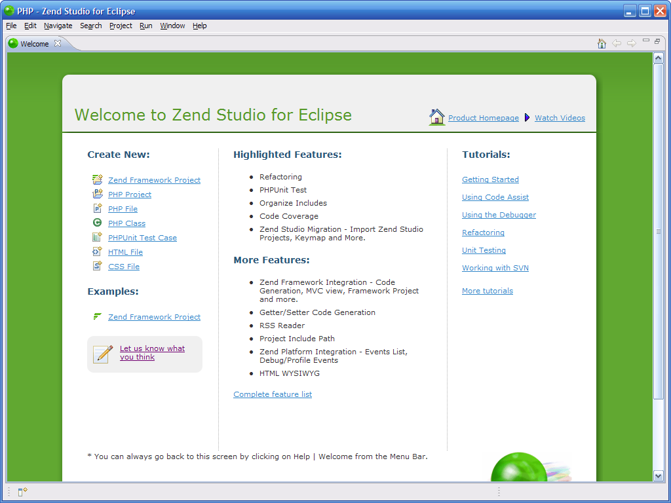Screen dimensions: 671x503
Task: Follow the HTML File link
Action: point(125,252)
